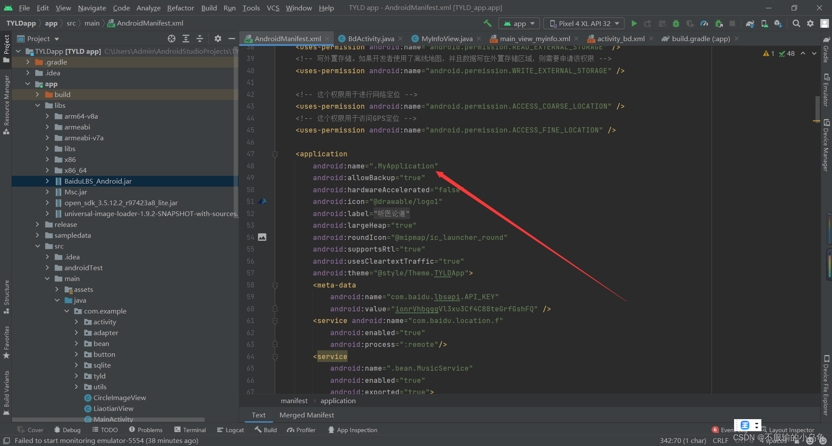
Task: Open the Structure side panel
Action: tap(6, 297)
